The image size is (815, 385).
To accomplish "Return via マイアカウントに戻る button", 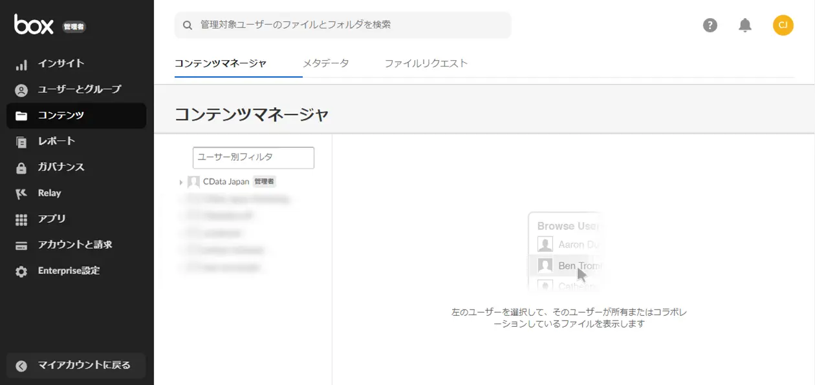I will click(76, 366).
